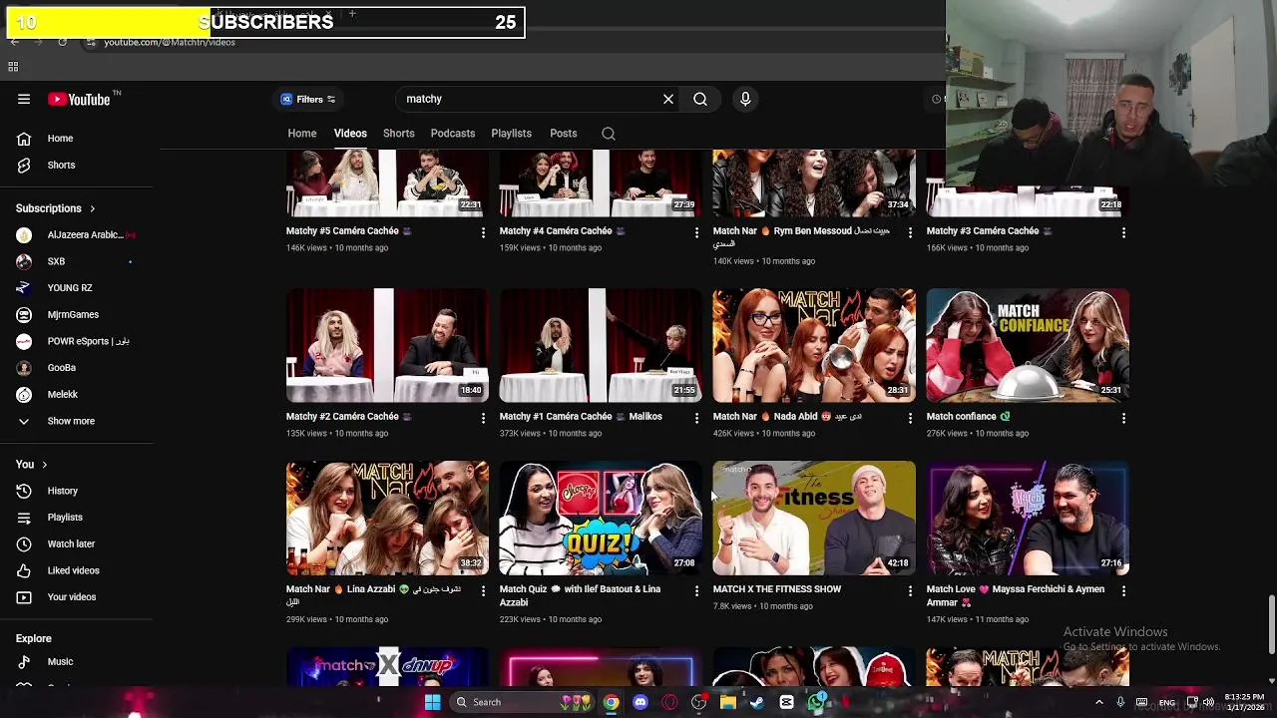Play MATCH X THE FITNESS SHOW thumbnail
Screen dimensions: 1277x718
(814, 518)
